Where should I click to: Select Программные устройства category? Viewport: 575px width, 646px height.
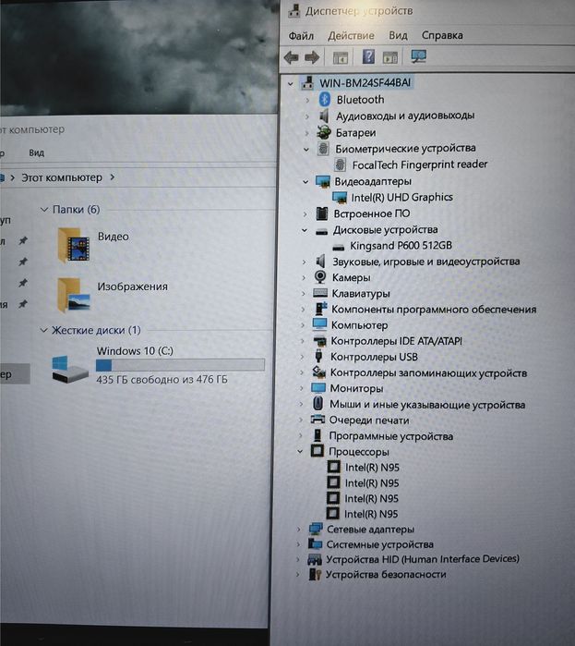pyautogui.click(x=390, y=436)
